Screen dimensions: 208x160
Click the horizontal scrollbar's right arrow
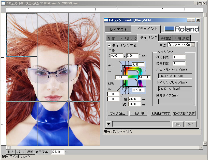(201, 147)
